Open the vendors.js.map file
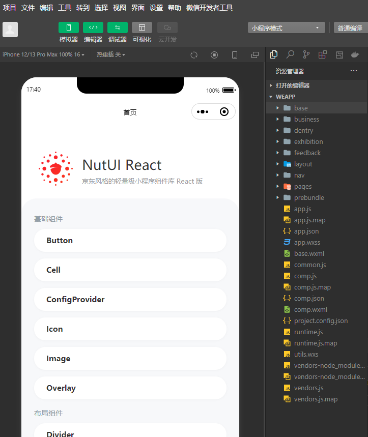Image resolution: width=368 pixels, height=437 pixels. [x=317, y=399]
